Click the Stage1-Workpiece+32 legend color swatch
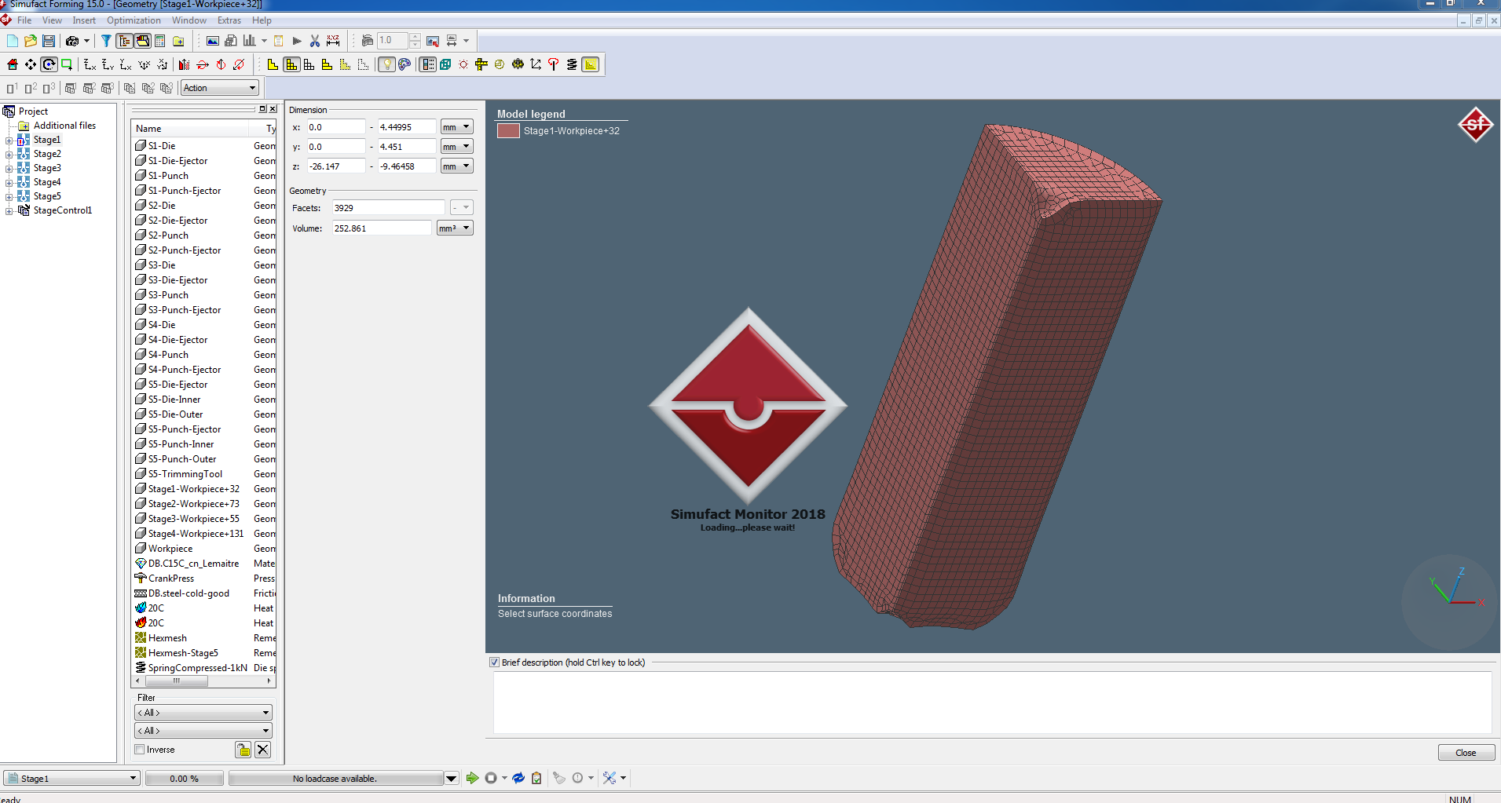 (x=508, y=131)
